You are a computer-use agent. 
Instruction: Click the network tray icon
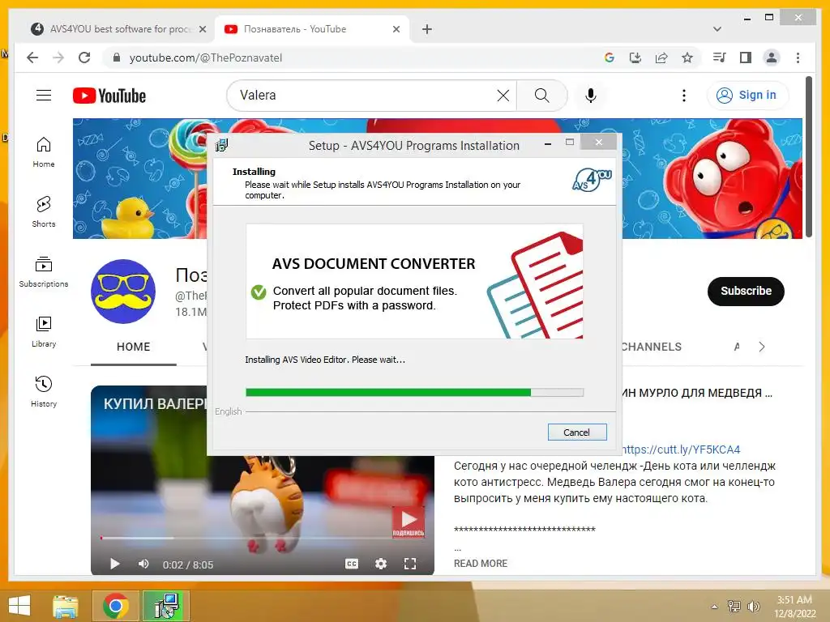734,607
